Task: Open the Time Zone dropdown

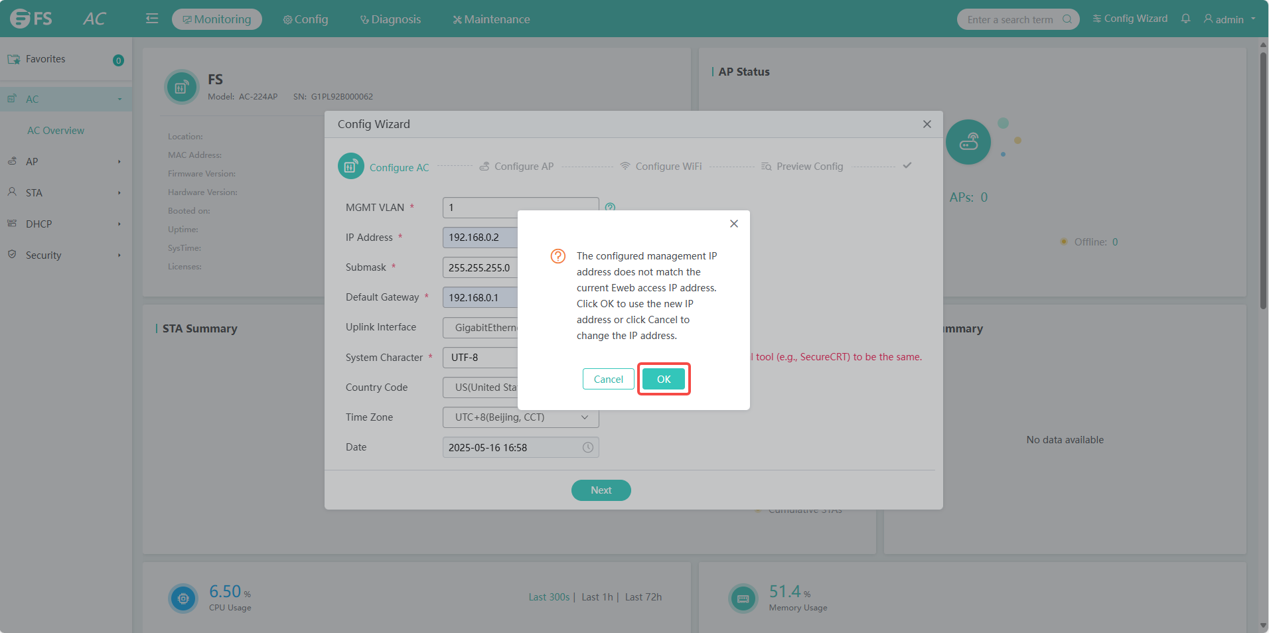Action: coord(520,417)
